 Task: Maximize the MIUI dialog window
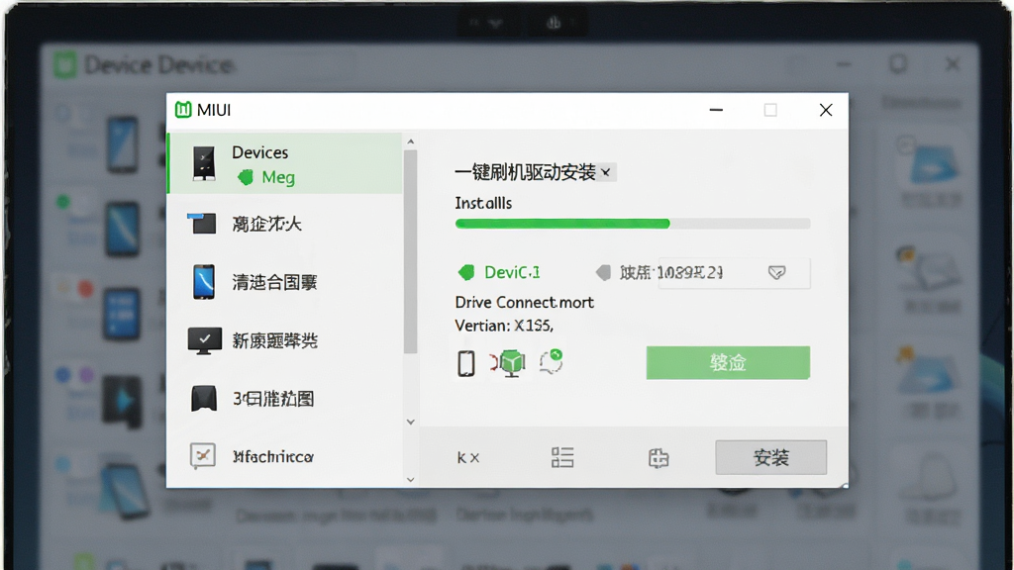(770, 110)
